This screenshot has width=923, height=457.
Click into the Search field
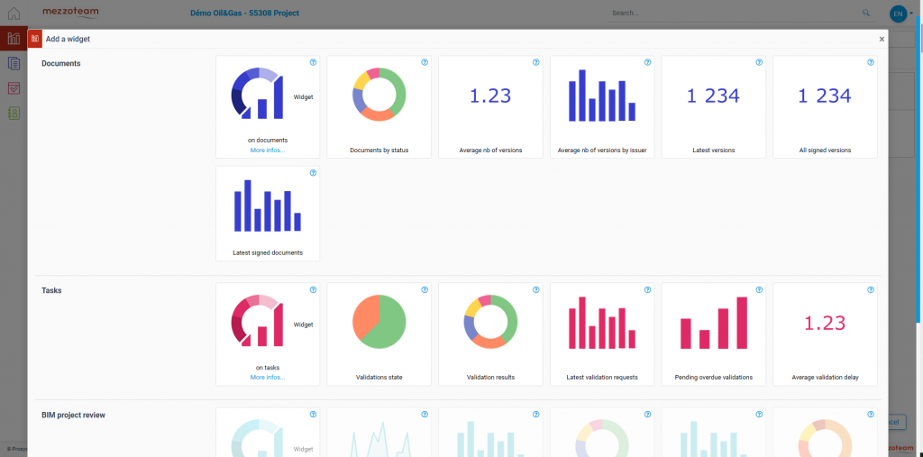tap(743, 13)
